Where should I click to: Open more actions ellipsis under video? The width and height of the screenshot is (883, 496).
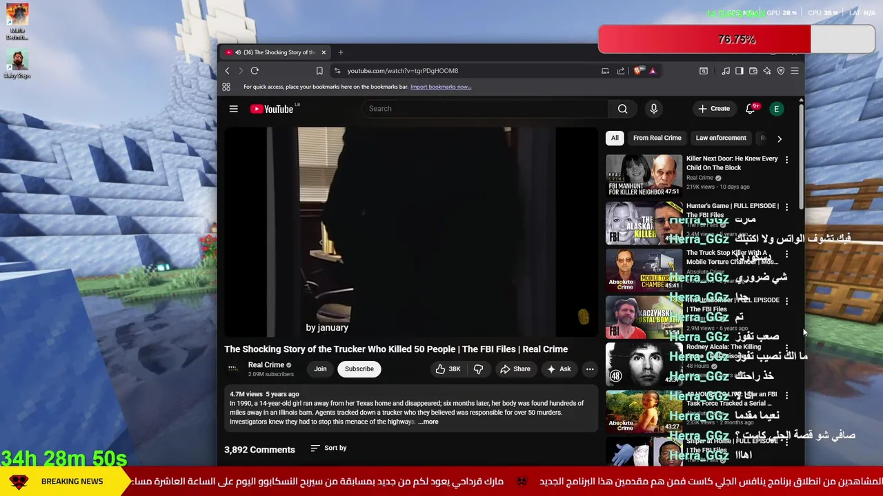[590, 369]
